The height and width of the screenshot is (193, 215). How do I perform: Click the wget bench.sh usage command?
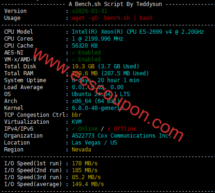point(112,18)
